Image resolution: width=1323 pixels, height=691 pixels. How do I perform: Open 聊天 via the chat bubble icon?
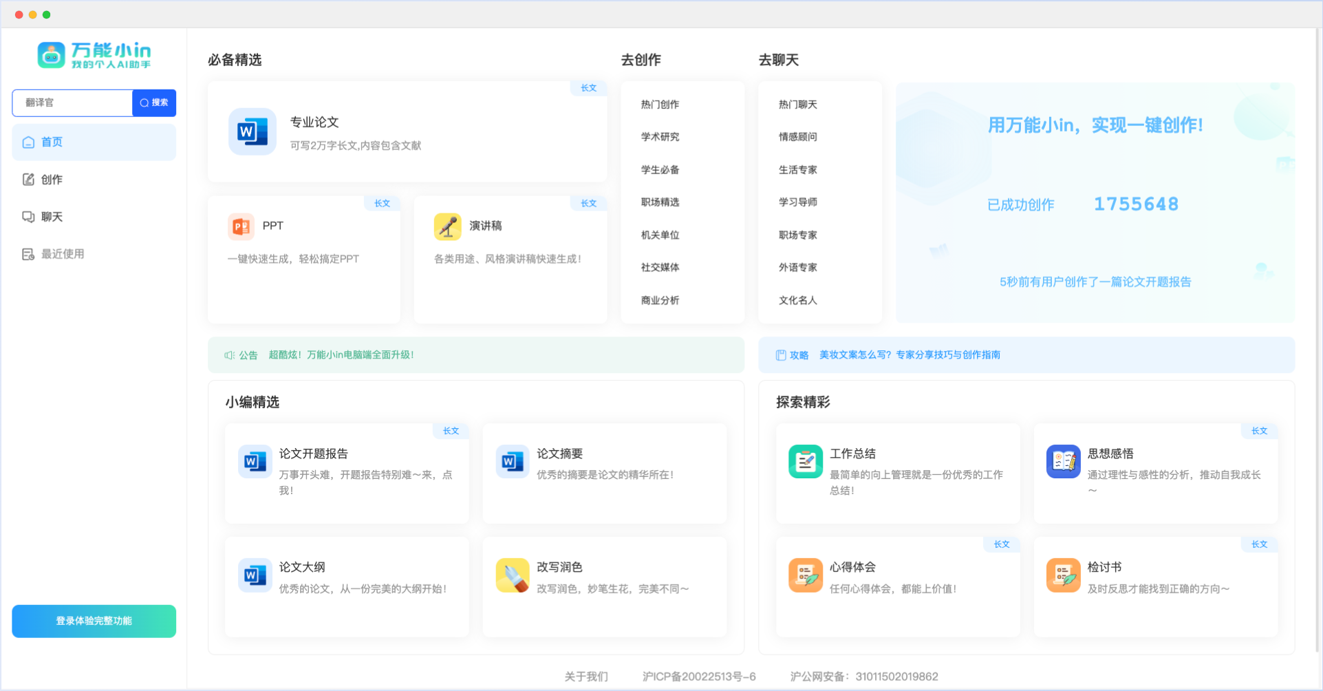(x=28, y=216)
